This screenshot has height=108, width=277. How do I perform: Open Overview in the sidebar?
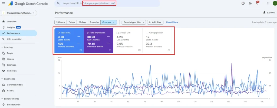(18, 21)
